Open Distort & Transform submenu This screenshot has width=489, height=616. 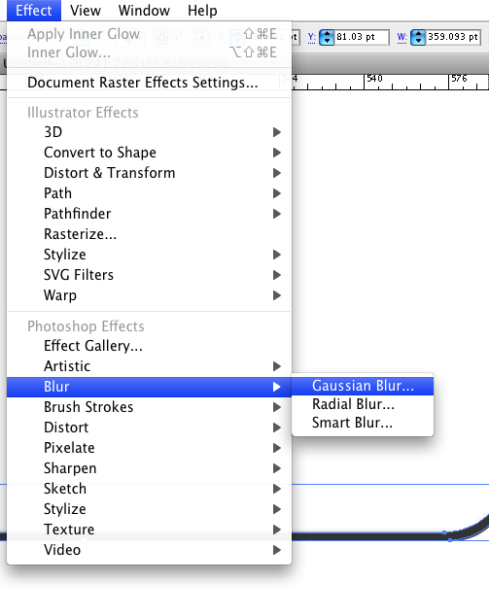[x=149, y=173]
